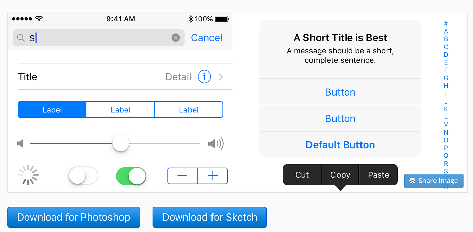Expand the Title row disclosure chevron
The image size is (473, 232).
(221, 77)
